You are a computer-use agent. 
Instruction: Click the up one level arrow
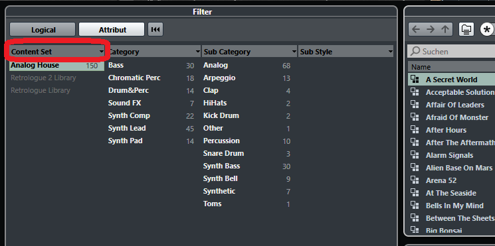tap(445, 30)
